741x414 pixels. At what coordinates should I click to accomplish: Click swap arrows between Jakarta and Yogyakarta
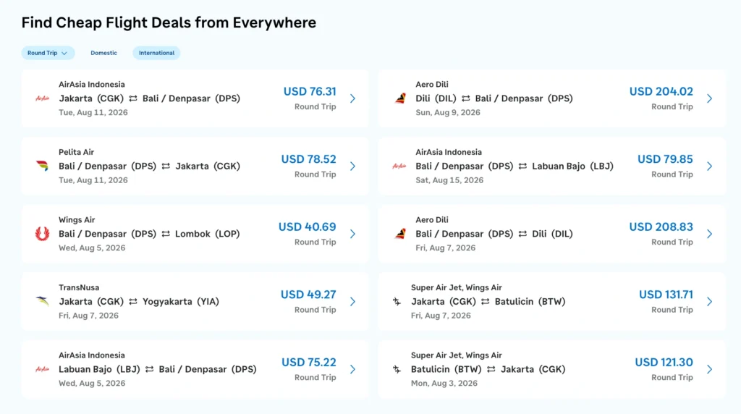[x=133, y=301]
